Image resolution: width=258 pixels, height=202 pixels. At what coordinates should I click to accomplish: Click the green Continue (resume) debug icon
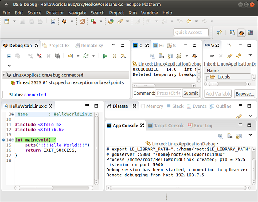pyautogui.click(x=105, y=56)
